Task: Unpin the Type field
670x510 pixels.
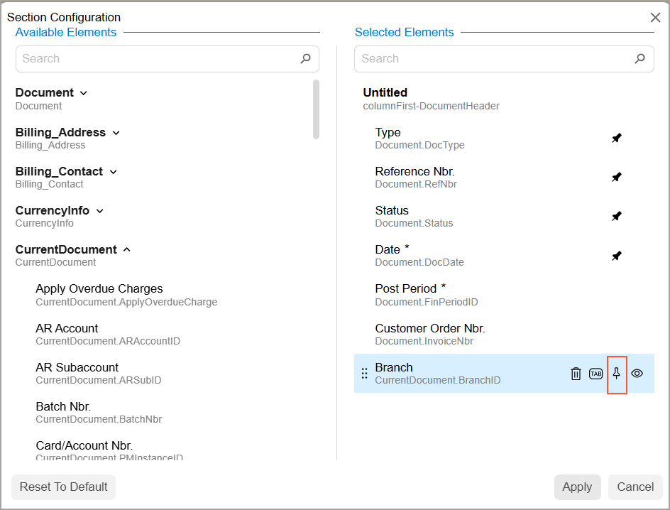Action: tap(617, 139)
